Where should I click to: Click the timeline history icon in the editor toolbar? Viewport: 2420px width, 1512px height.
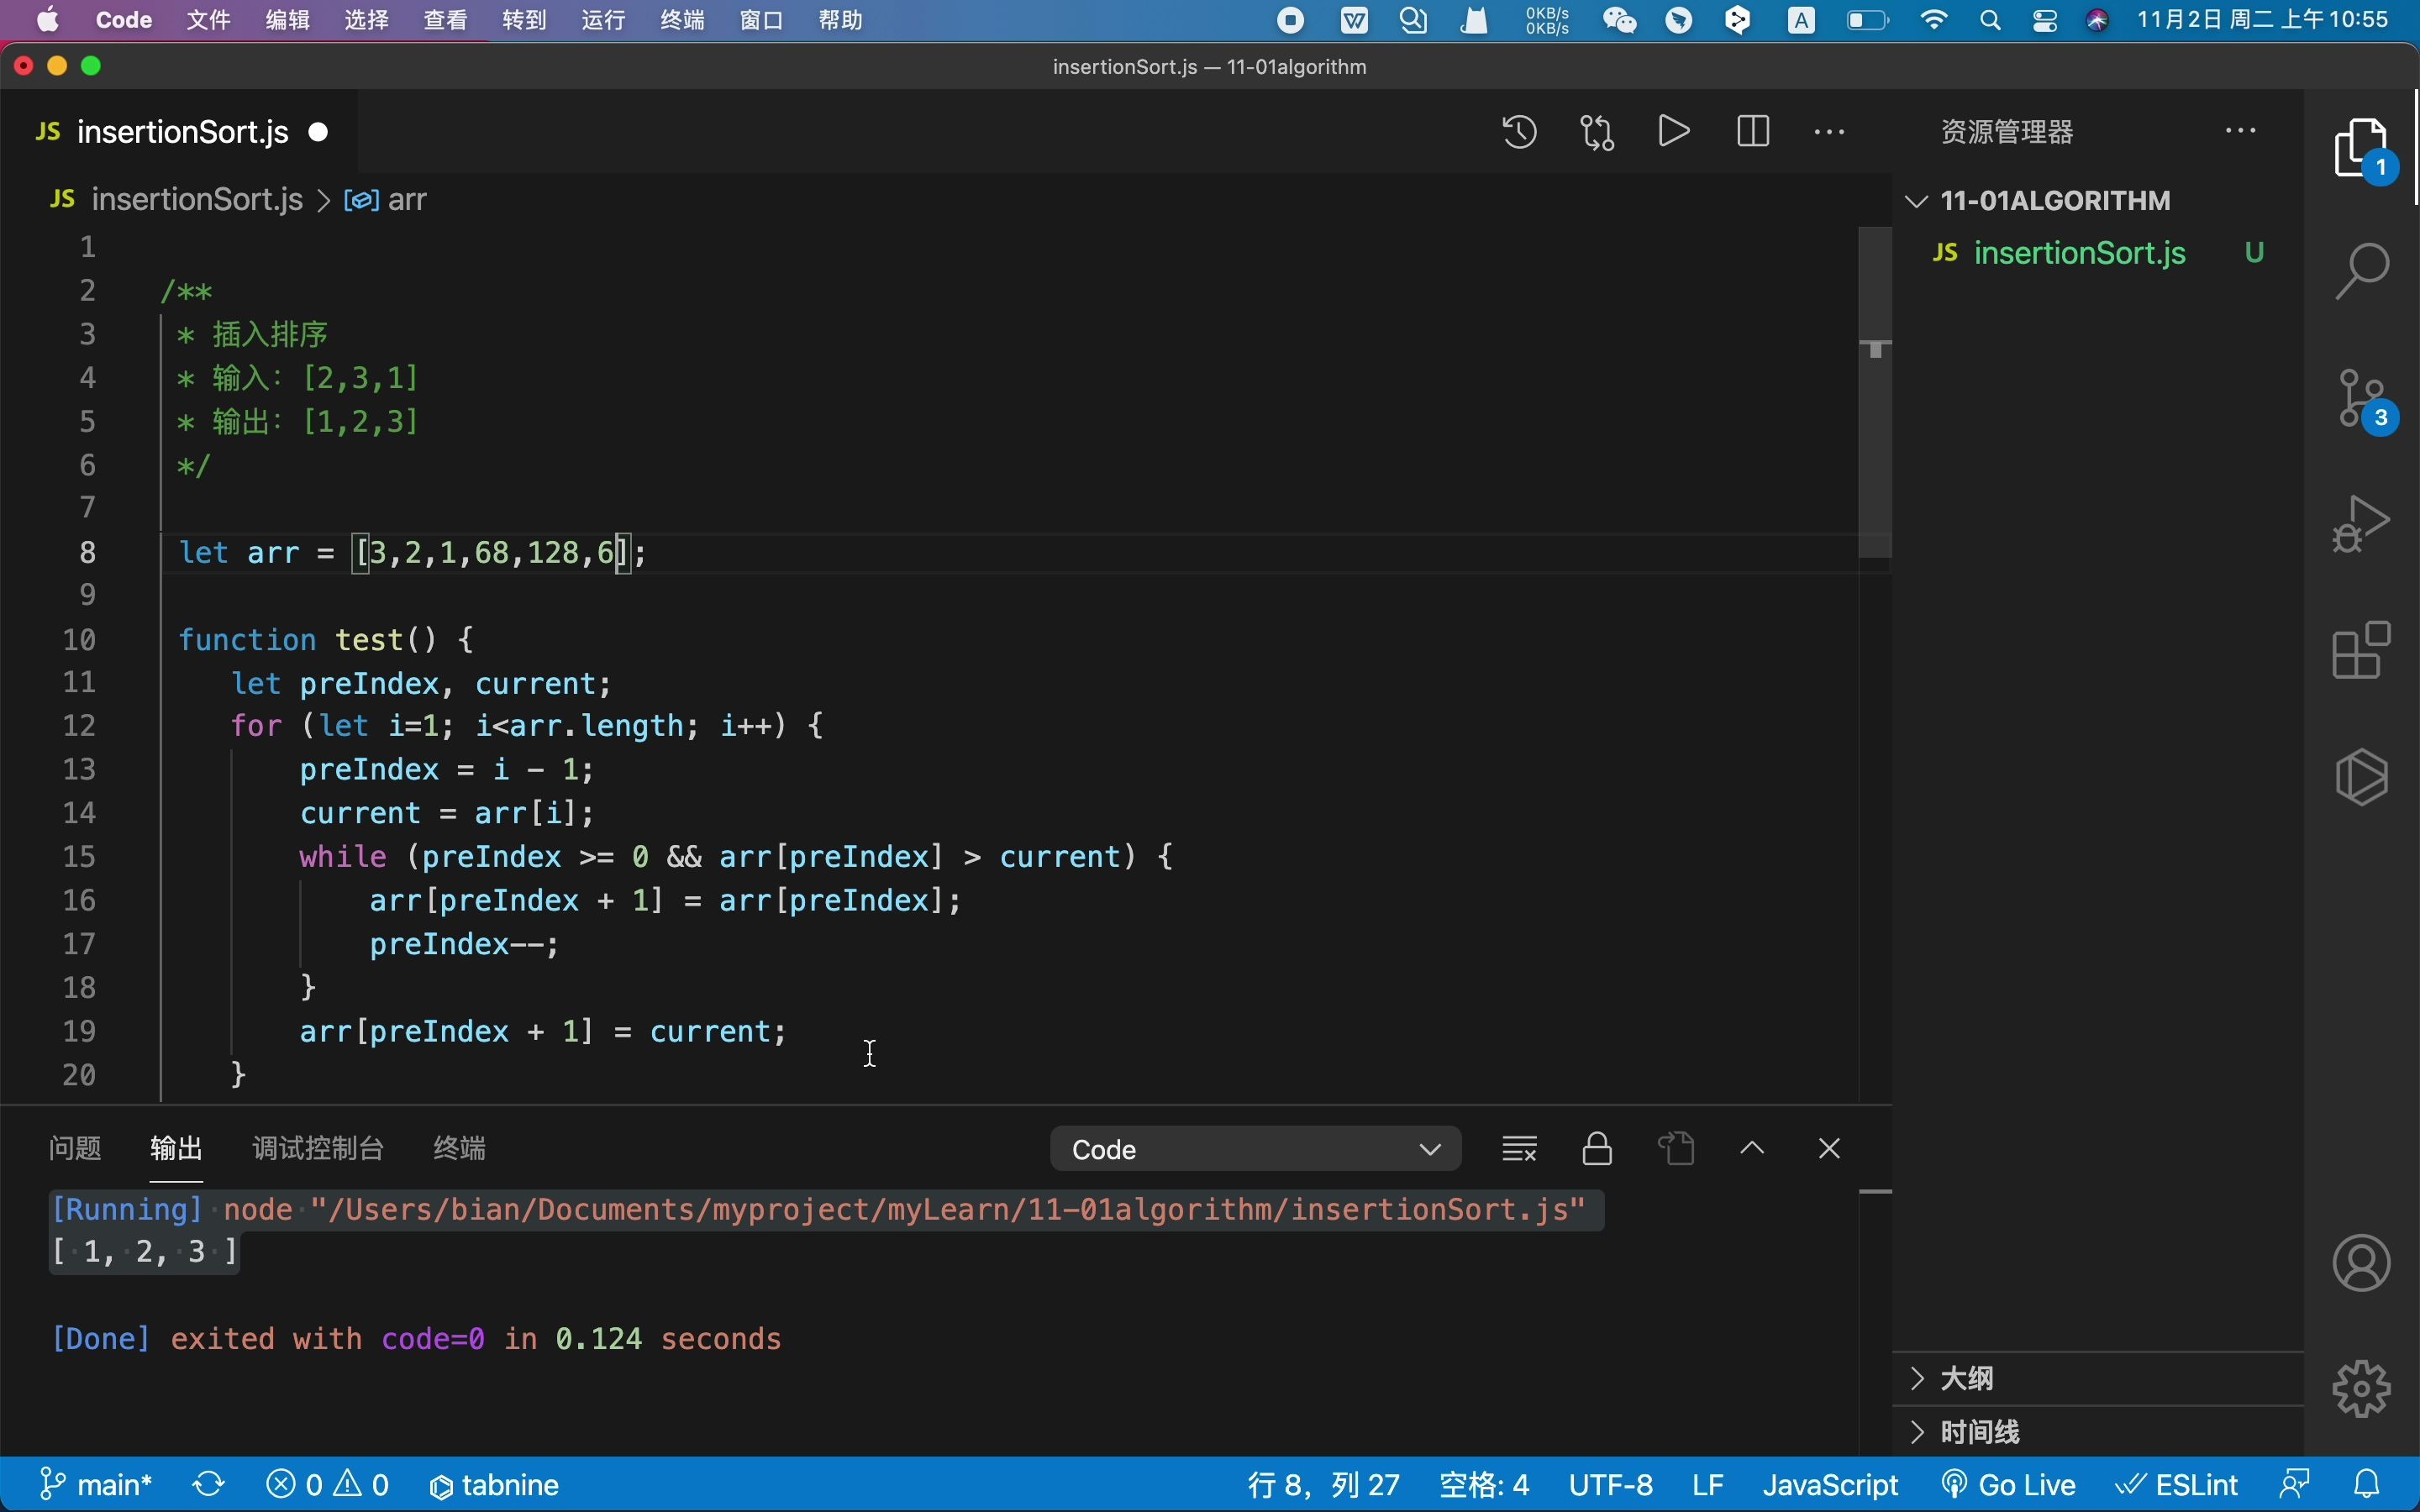click(x=1520, y=132)
